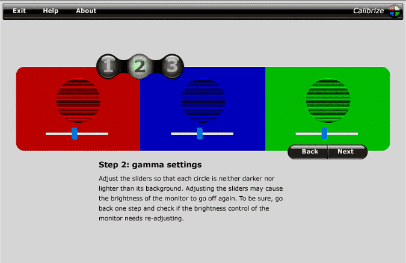This screenshot has width=406, height=263.
Task: Click the green gamma slider handle
Action: [324, 133]
